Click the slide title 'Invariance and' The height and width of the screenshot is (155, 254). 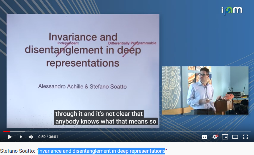pos(83,37)
